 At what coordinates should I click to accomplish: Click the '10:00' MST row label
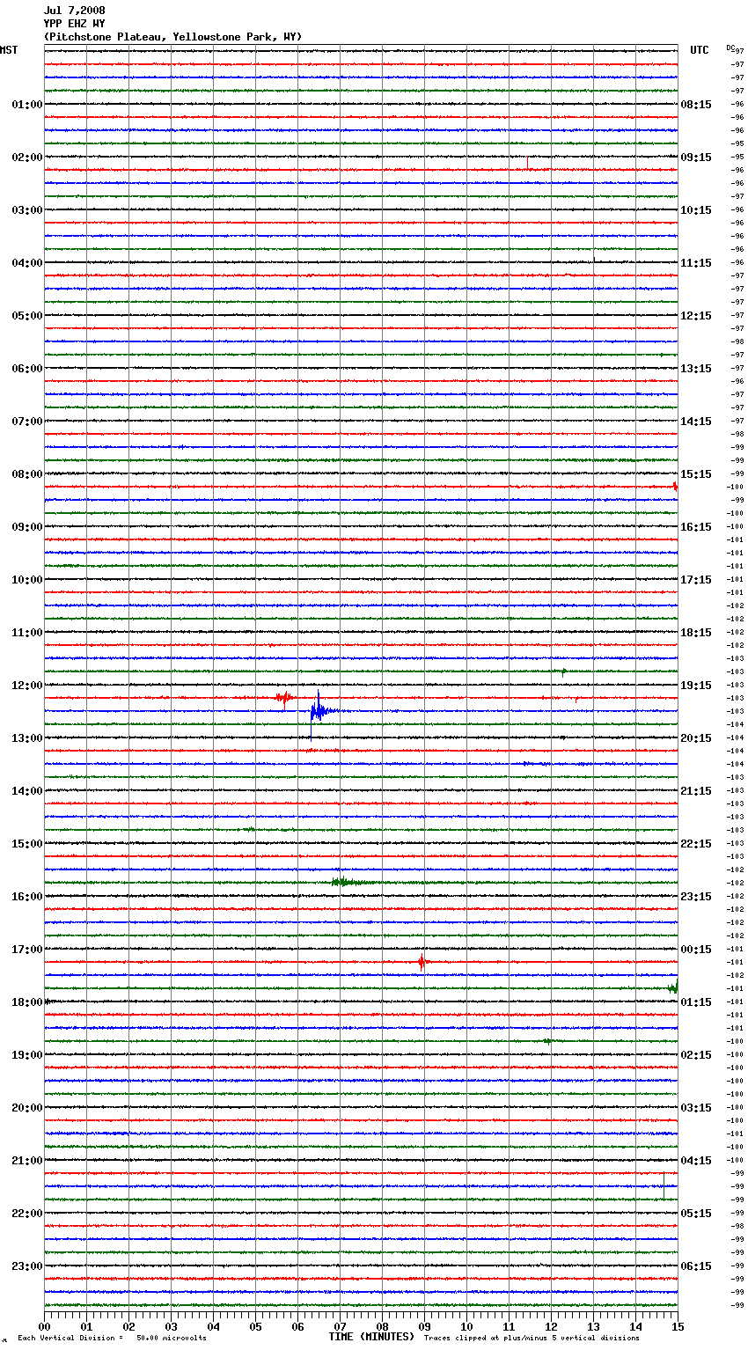26,580
